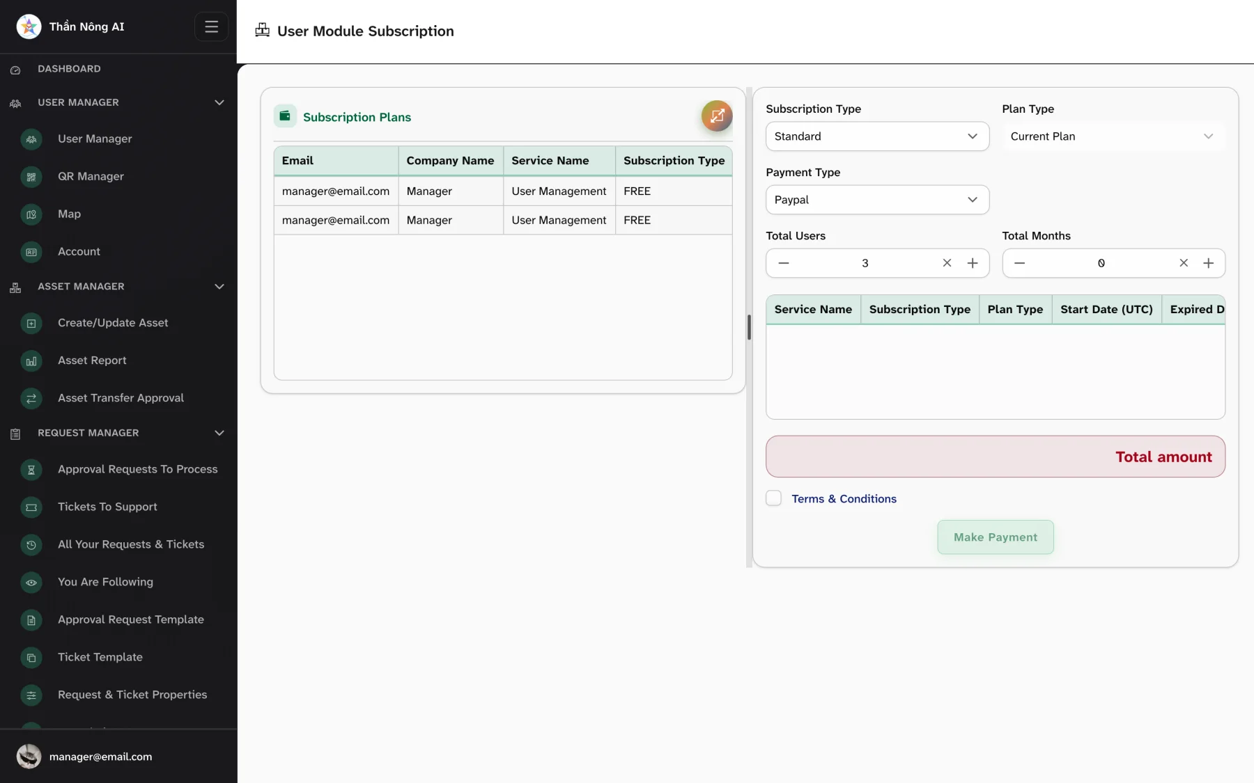The image size is (1254, 783).
Task: Click the Start Date (UTC) column header
Action: pyautogui.click(x=1106, y=310)
